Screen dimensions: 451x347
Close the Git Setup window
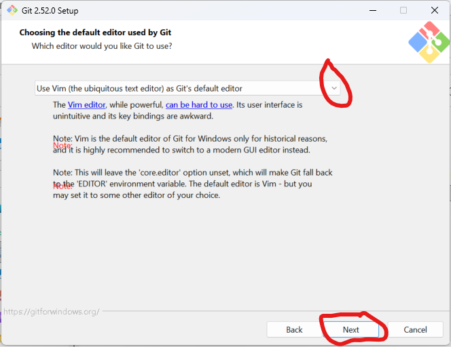coord(435,10)
